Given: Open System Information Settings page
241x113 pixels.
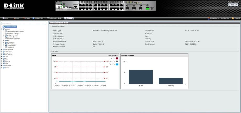Looking at the screenshot, I should (15, 31).
